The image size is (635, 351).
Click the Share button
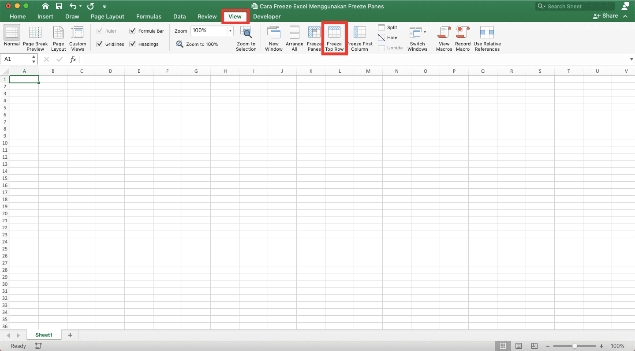pyautogui.click(x=606, y=16)
